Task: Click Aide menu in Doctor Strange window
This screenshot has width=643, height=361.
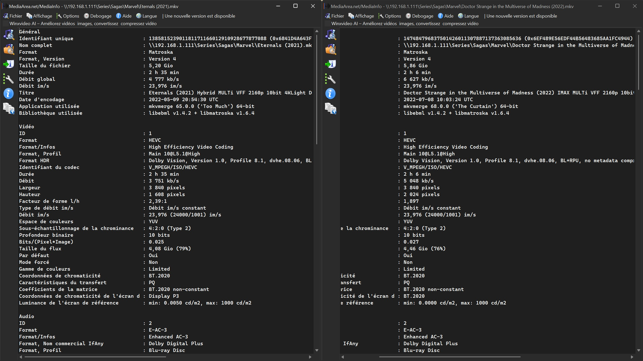Action: click(x=446, y=16)
